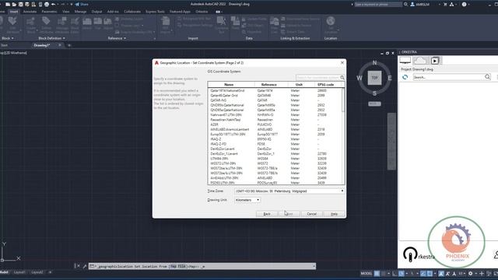Switch to the Layout1 tab
Image resolution: width=498 pixels, height=280 pixels.
tap(19, 272)
